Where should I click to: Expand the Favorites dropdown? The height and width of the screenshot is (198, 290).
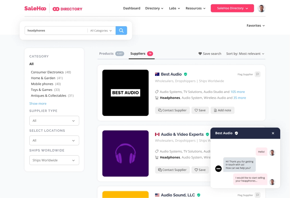256,26
